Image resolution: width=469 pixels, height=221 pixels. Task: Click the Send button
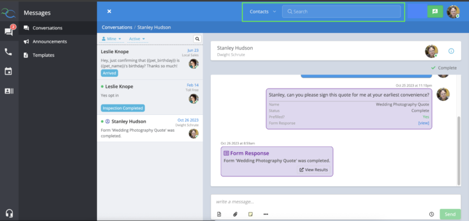tap(450, 214)
